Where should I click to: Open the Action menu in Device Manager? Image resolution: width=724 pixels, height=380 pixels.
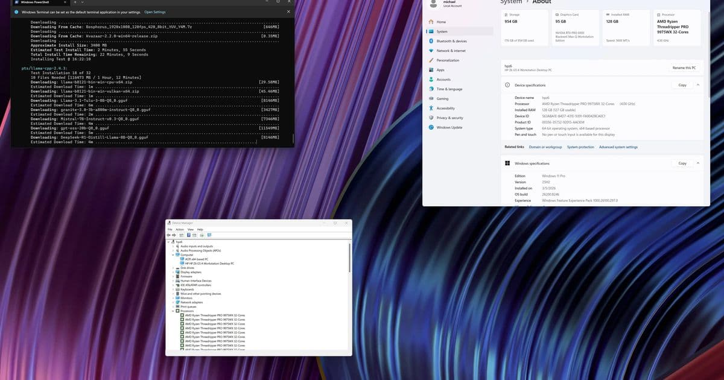coord(180,229)
